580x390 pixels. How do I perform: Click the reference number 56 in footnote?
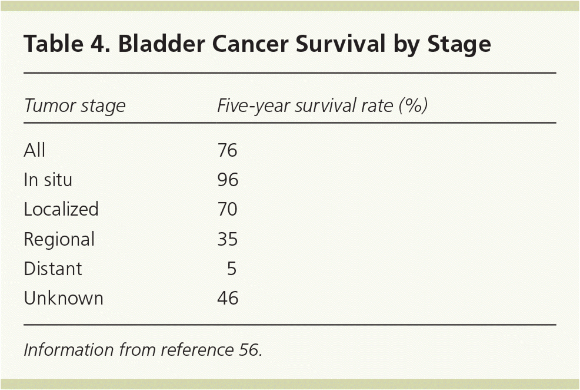[249, 350]
